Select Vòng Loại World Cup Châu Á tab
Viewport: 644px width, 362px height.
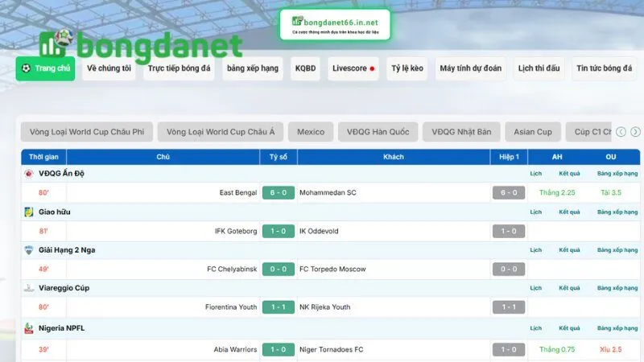pyautogui.click(x=221, y=132)
